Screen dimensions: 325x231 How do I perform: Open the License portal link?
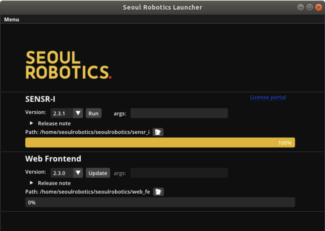tap(268, 97)
